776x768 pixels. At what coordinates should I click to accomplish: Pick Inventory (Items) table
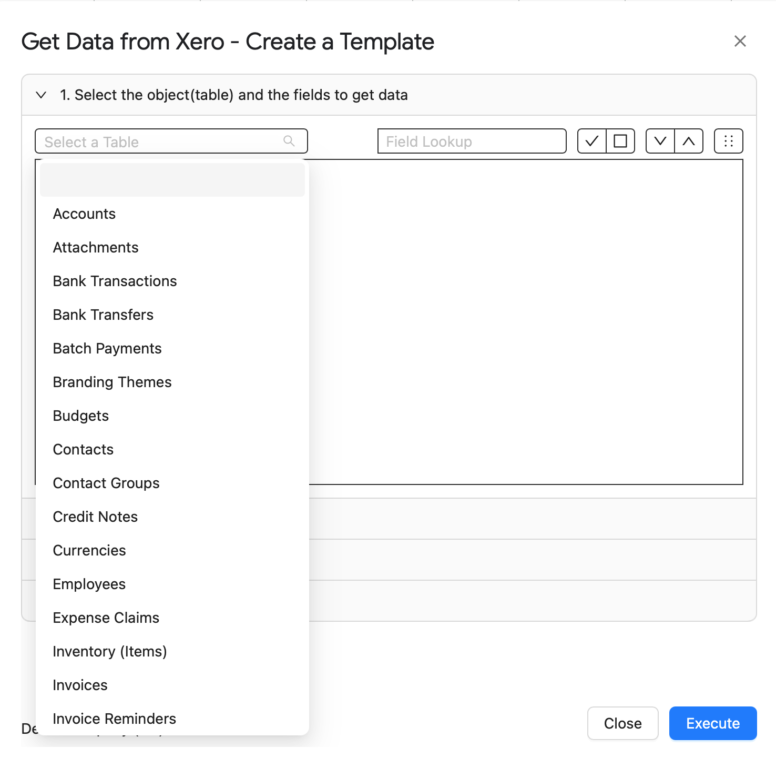tap(172, 651)
